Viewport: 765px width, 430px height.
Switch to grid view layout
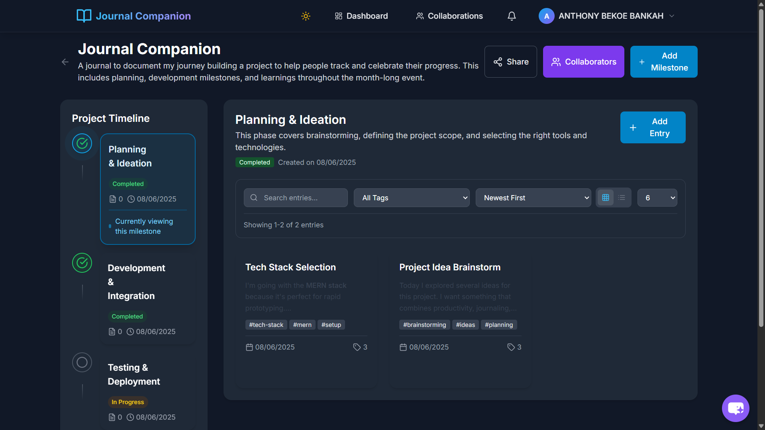point(605,197)
